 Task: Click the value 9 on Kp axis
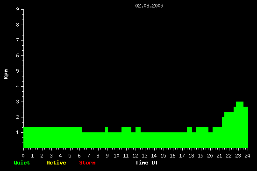click(x=18, y=9)
